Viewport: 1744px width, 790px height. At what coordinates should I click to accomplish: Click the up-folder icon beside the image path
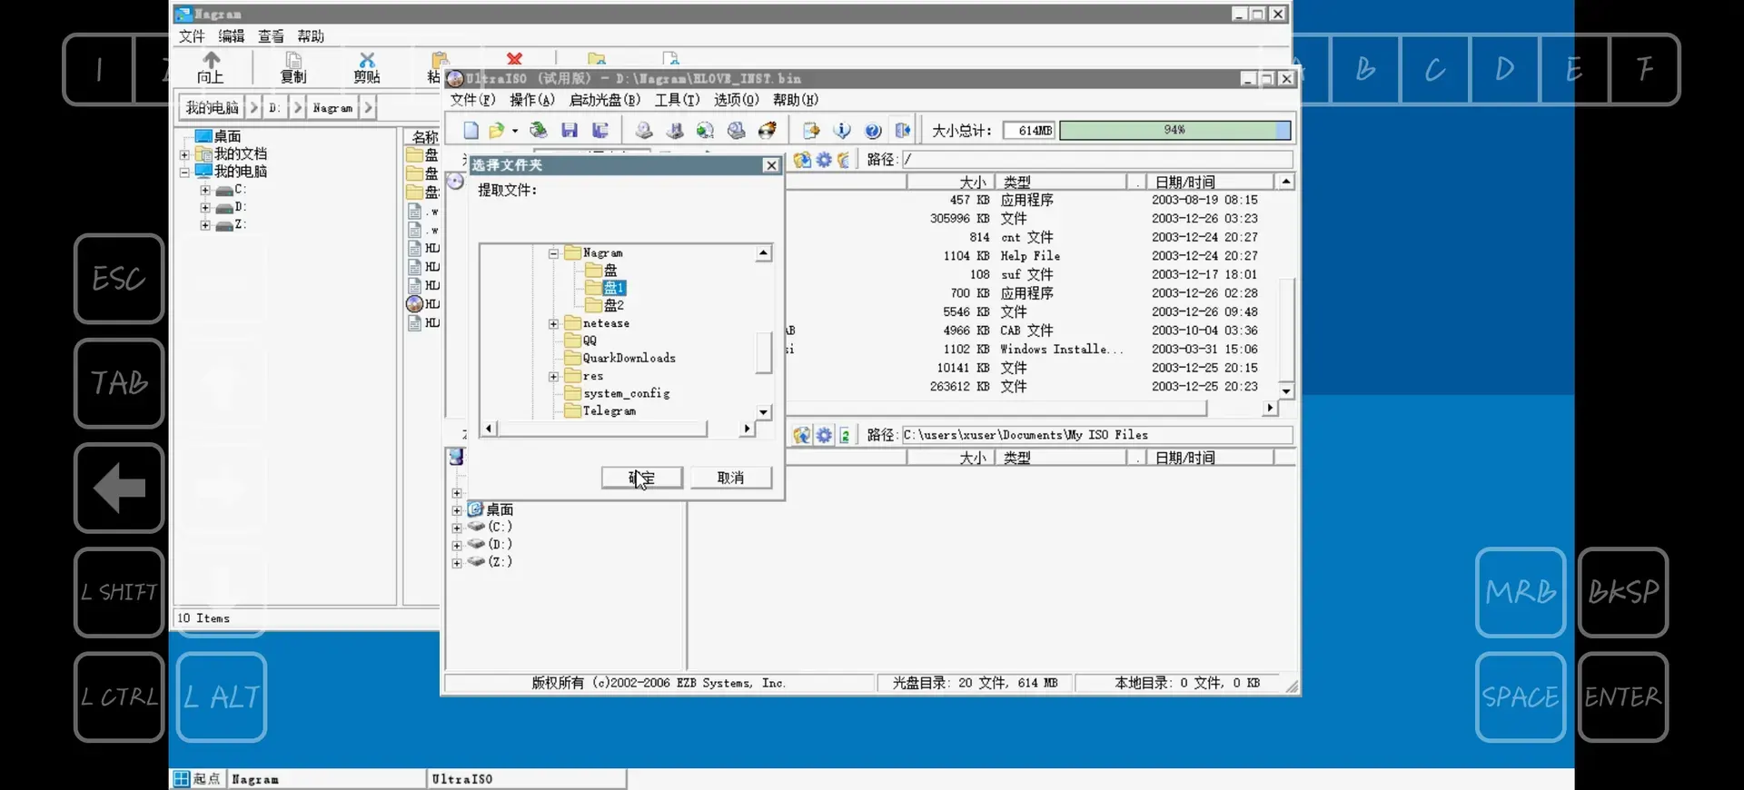(x=802, y=160)
